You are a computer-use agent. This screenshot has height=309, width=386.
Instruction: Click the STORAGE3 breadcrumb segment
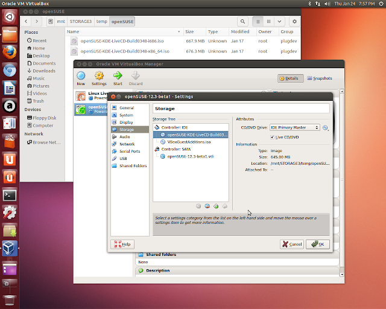[x=80, y=22]
